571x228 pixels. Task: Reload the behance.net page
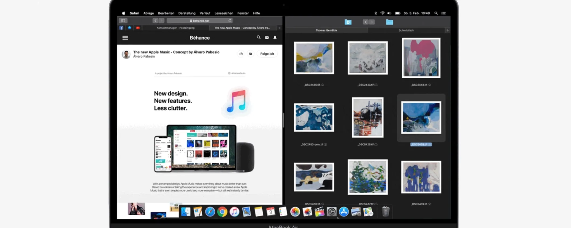point(230,21)
